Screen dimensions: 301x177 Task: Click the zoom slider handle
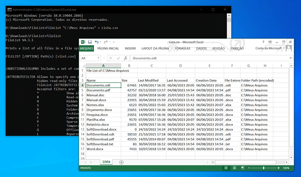[x=263, y=168]
